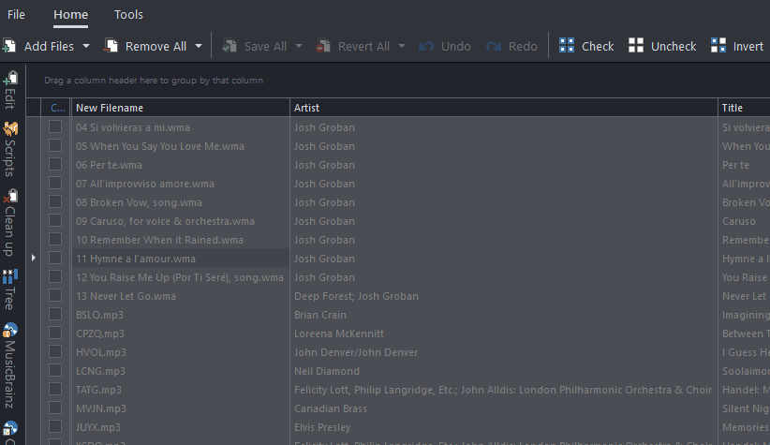
Task: Check the box for 04 Si volvieras a mi.wma
Action: [x=55, y=126]
